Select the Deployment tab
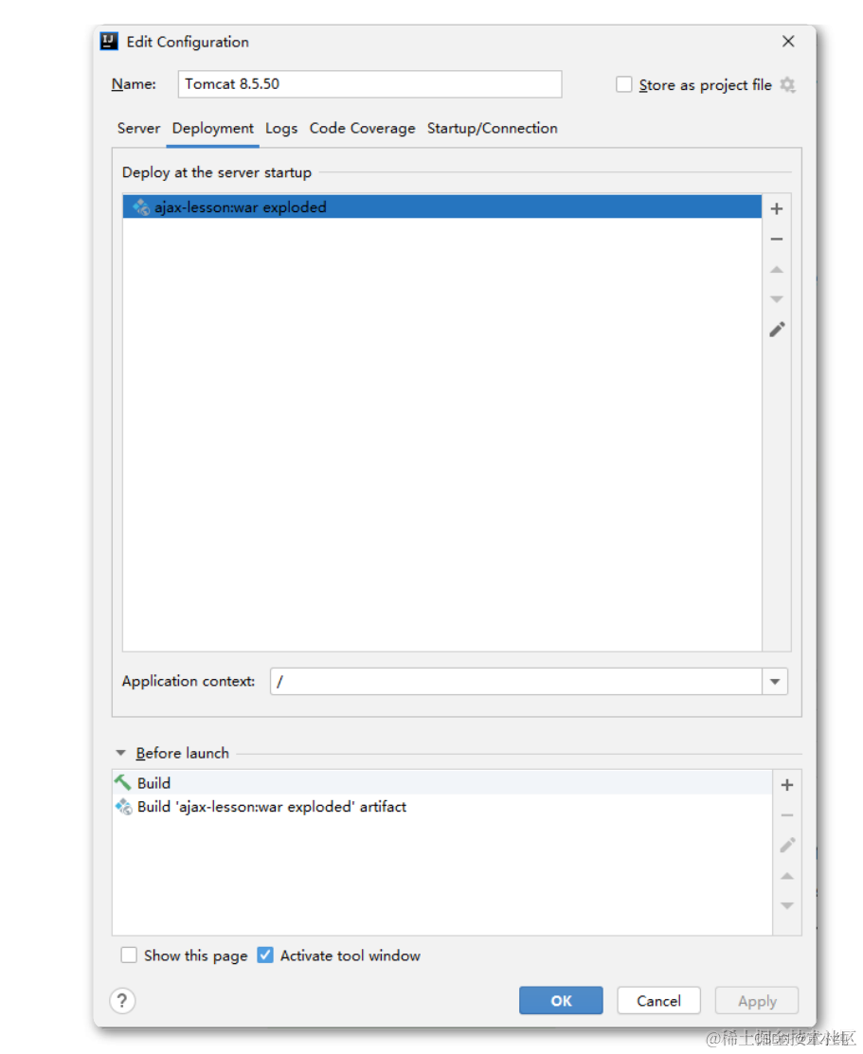 pos(212,129)
